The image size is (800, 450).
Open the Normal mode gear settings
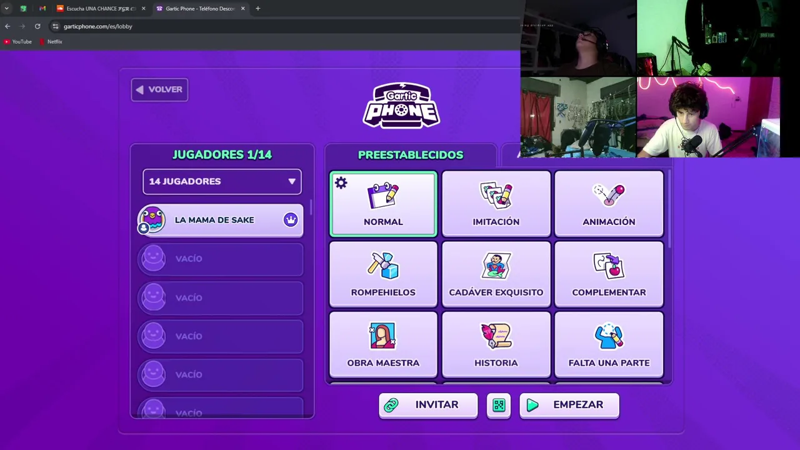click(x=341, y=182)
